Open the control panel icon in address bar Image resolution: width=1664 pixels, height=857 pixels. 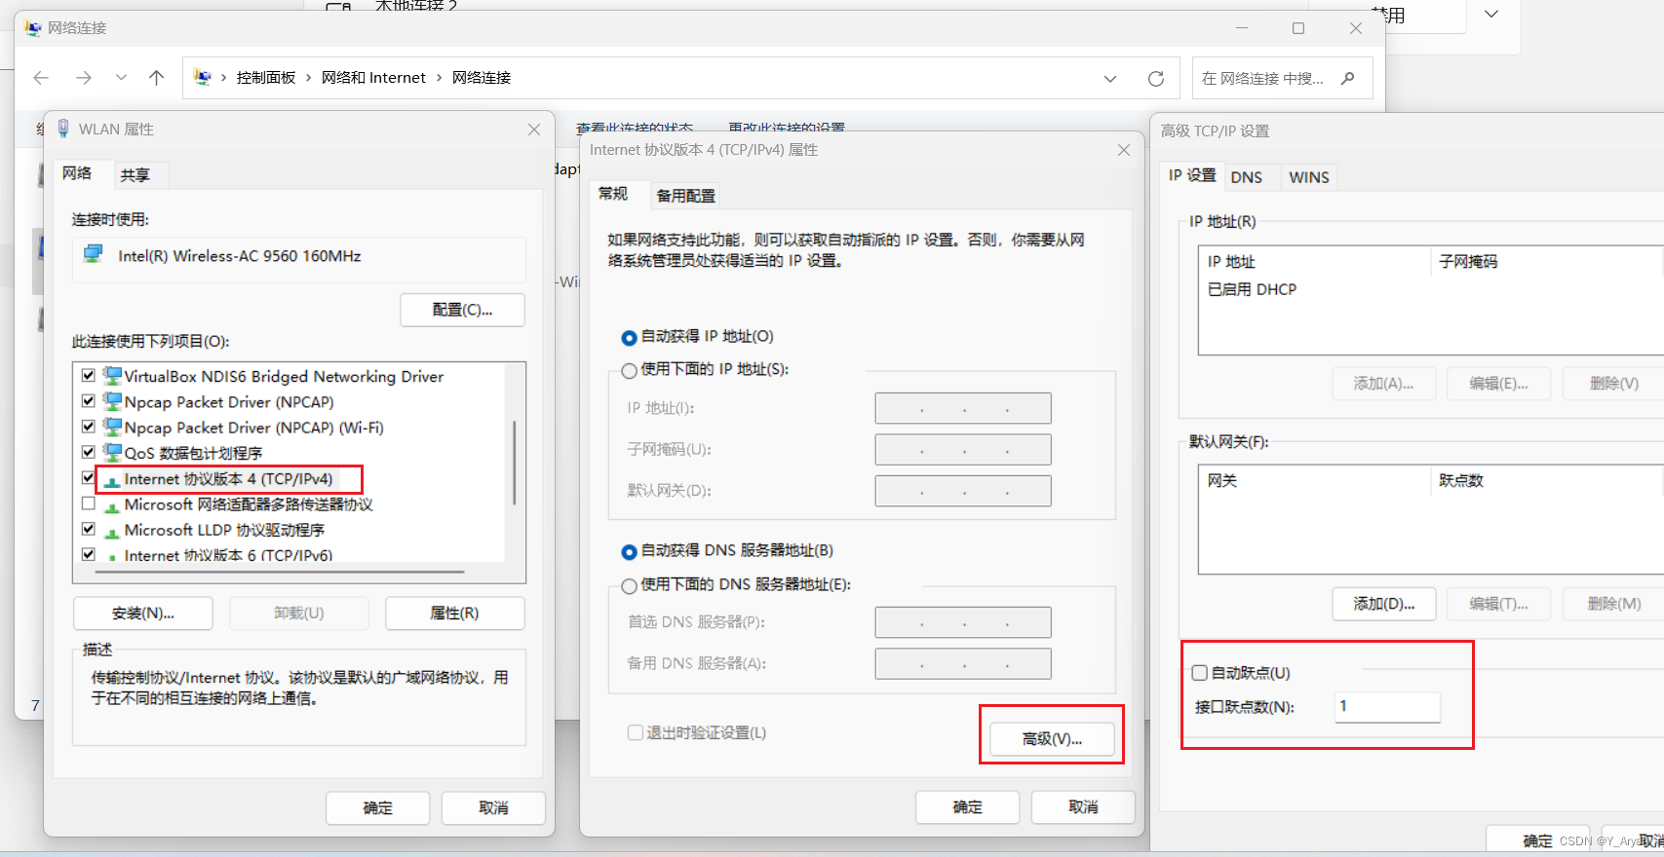click(x=203, y=77)
